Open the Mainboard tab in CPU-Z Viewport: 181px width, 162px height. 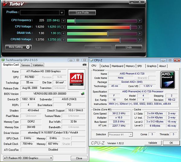pos(118,66)
